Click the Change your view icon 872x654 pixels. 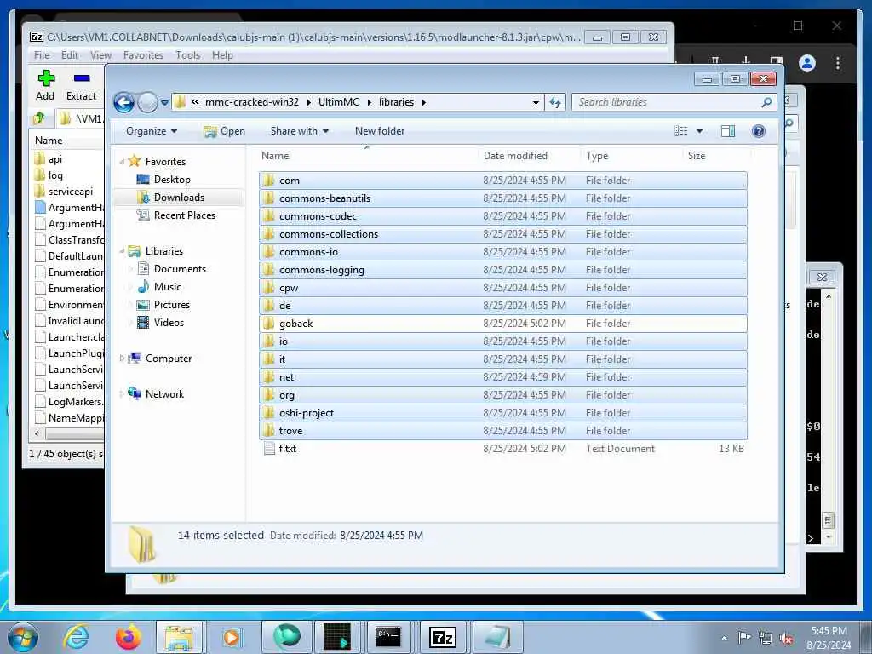pyautogui.click(x=681, y=131)
